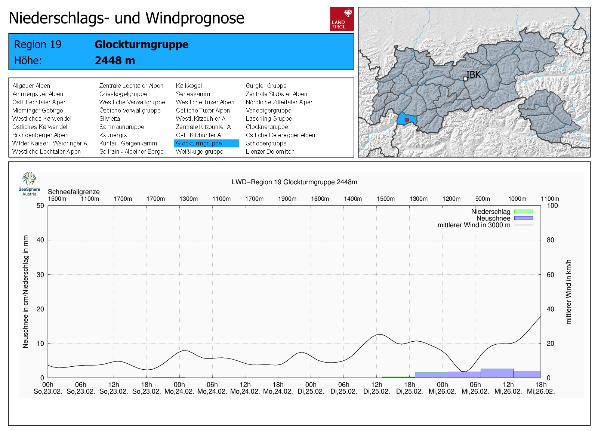Image resolution: width=598 pixels, height=431 pixels.
Task: Choose Allgäuer Alpen in the region list
Action: (31, 86)
